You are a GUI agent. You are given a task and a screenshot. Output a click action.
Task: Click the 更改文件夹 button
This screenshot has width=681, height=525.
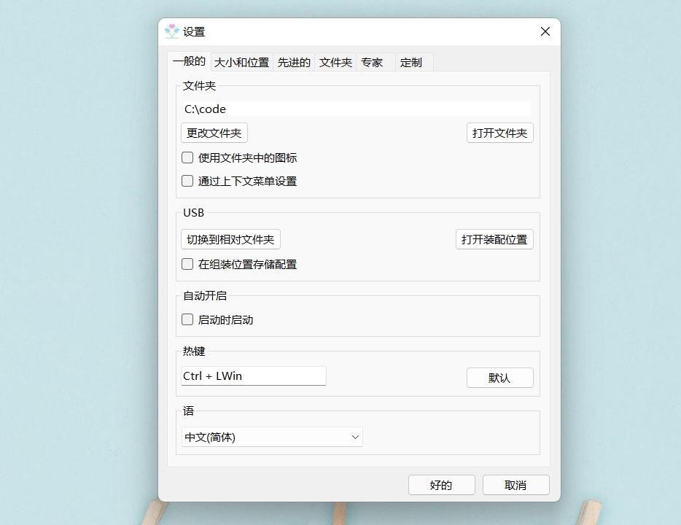[x=214, y=133]
